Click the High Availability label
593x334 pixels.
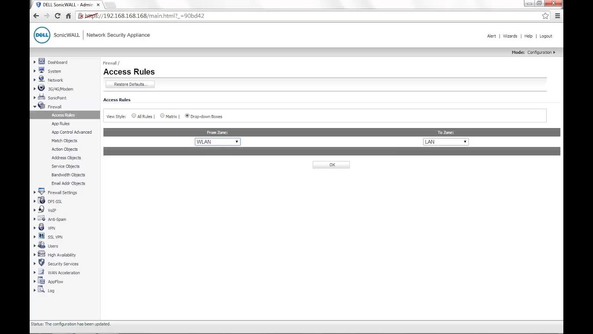click(62, 255)
